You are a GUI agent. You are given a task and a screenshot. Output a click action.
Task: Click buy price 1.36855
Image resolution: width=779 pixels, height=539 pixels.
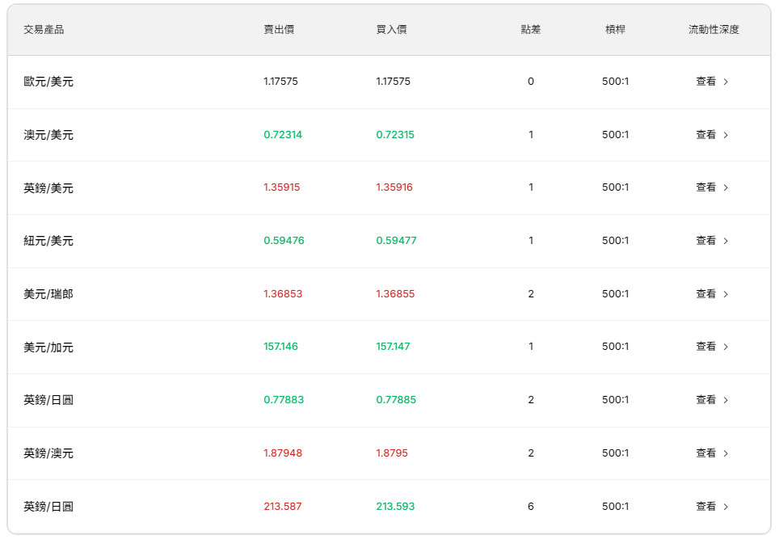pyautogui.click(x=395, y=294)
